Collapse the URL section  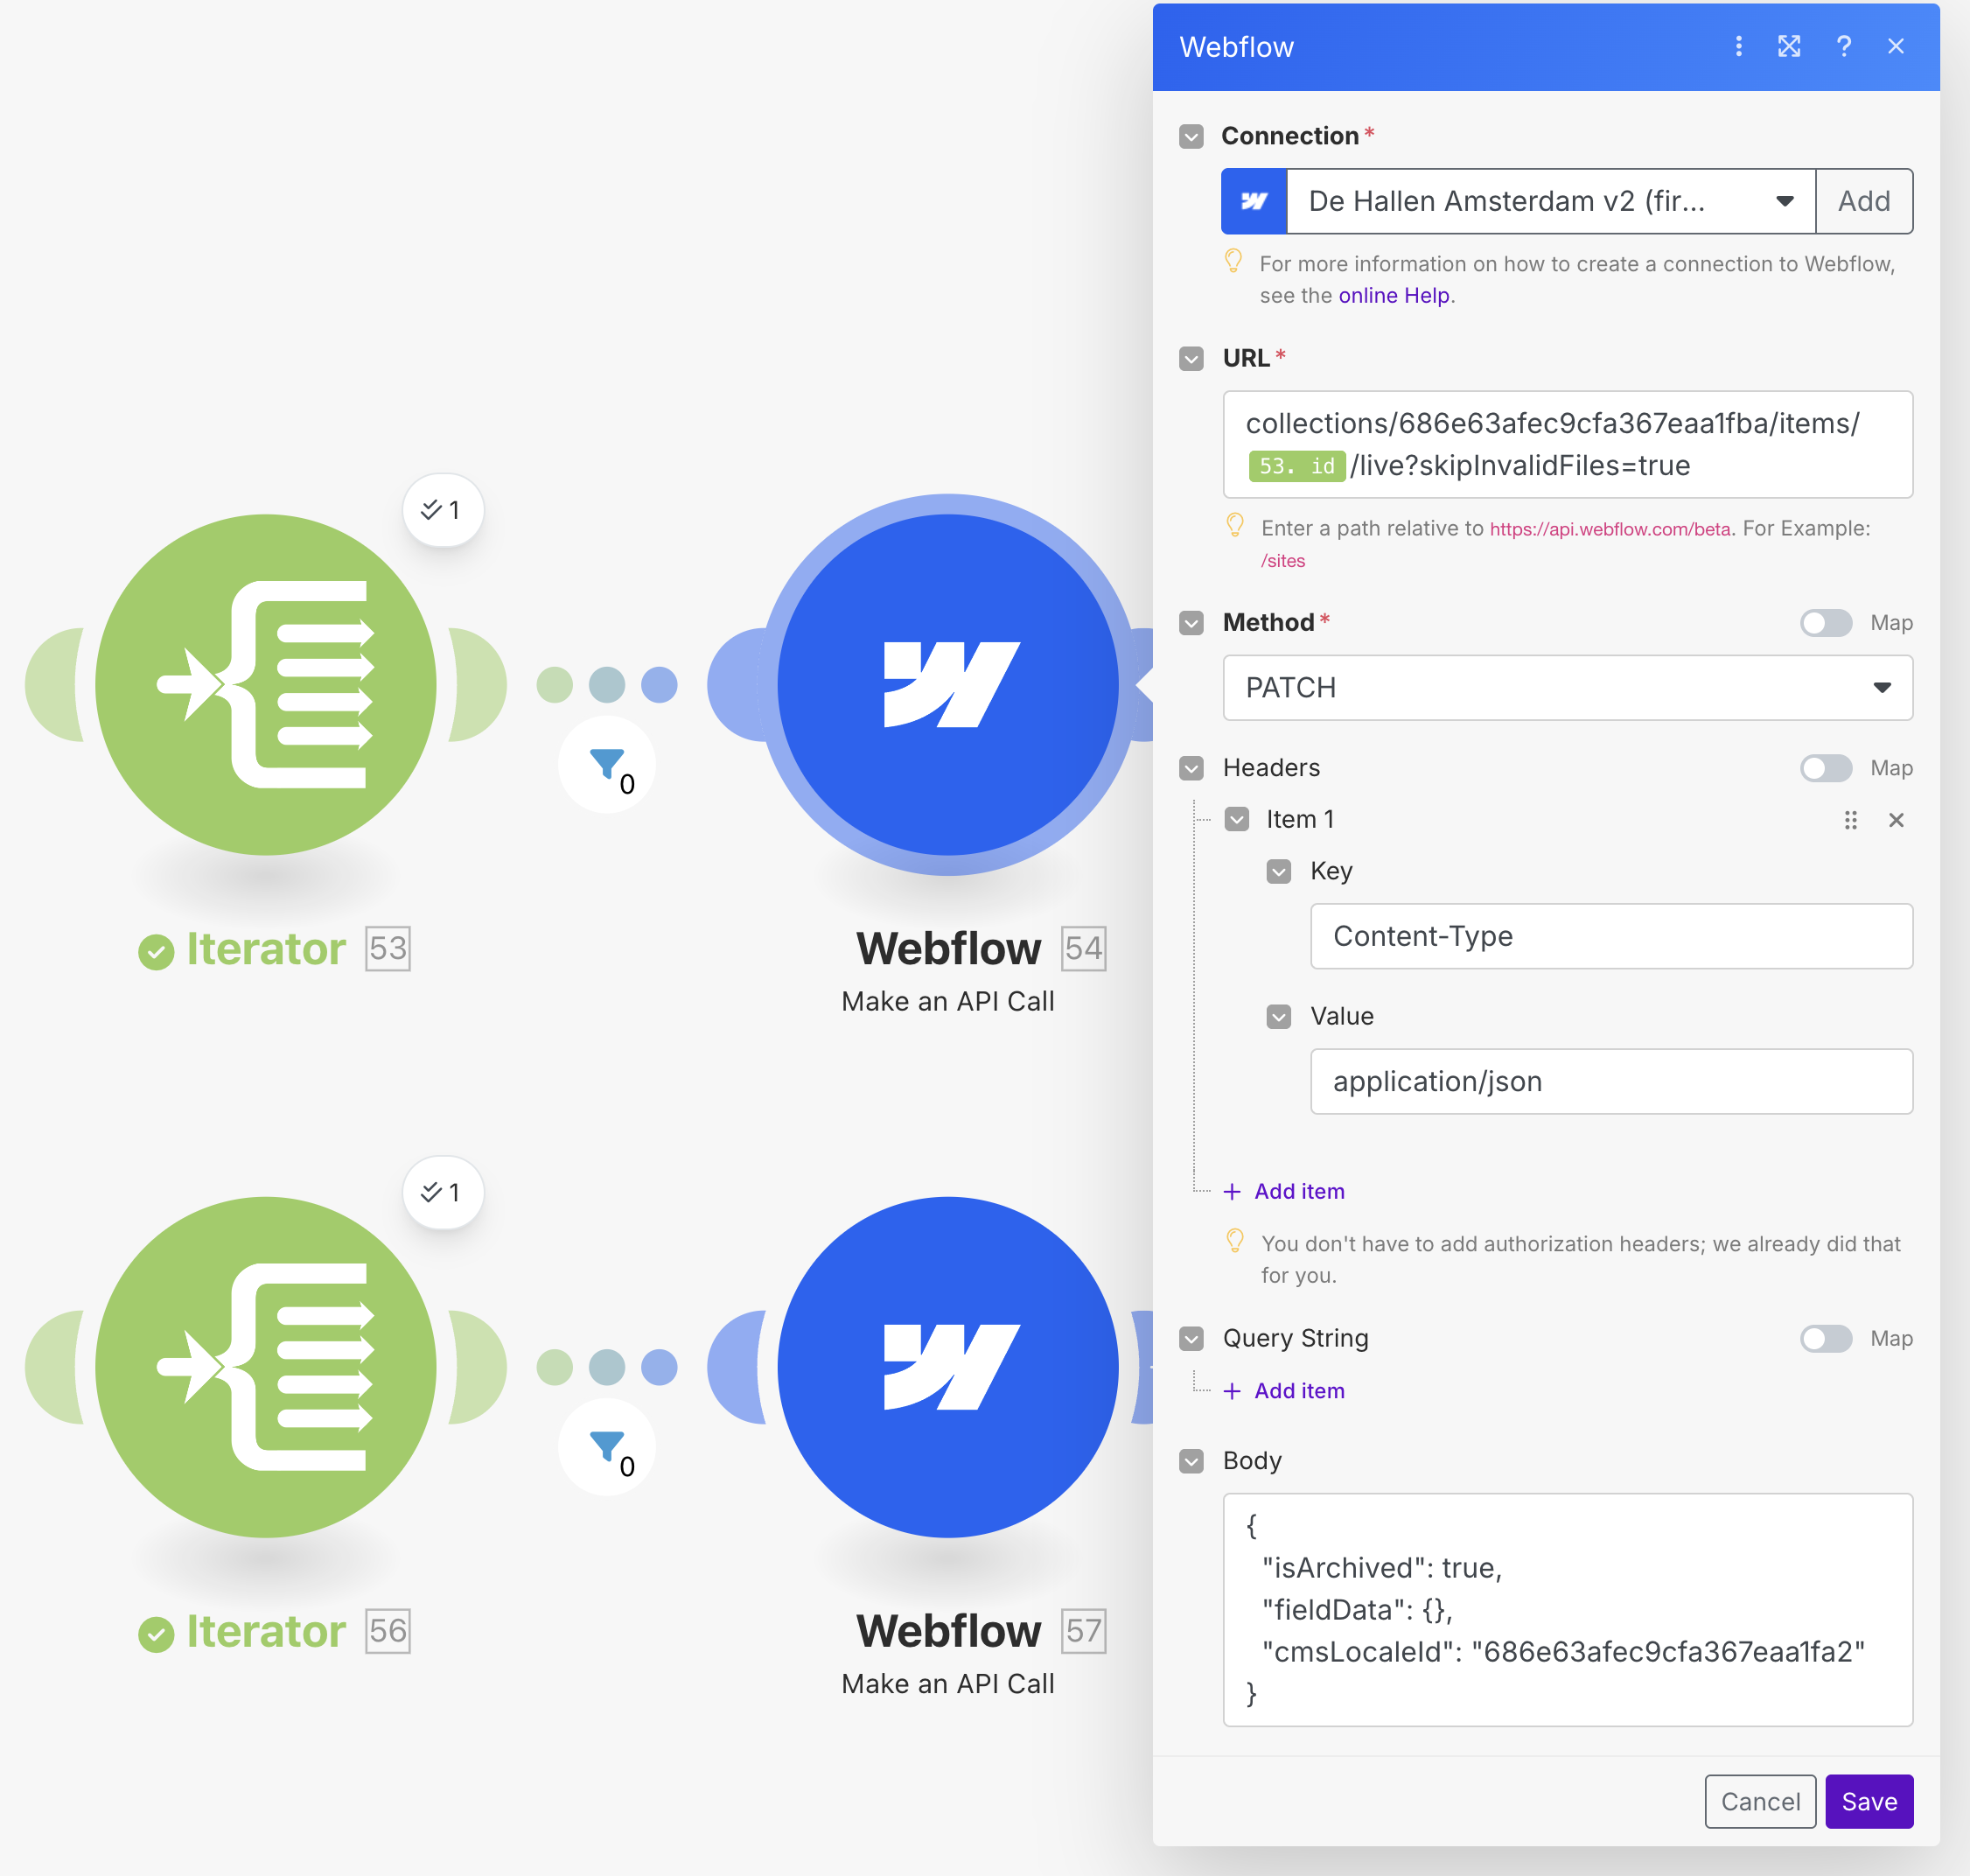pyautogui.click(x=1191, y=358)
